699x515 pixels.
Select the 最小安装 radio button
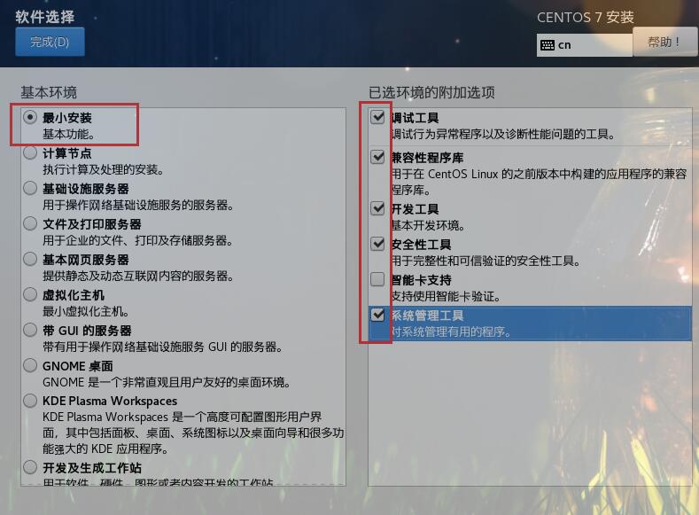30,118
